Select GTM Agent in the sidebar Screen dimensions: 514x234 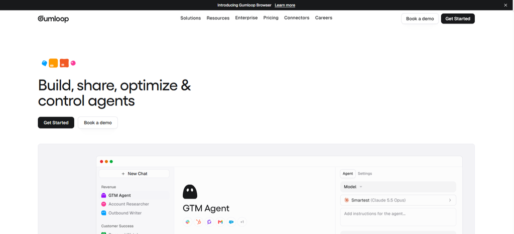click(135, 195)
